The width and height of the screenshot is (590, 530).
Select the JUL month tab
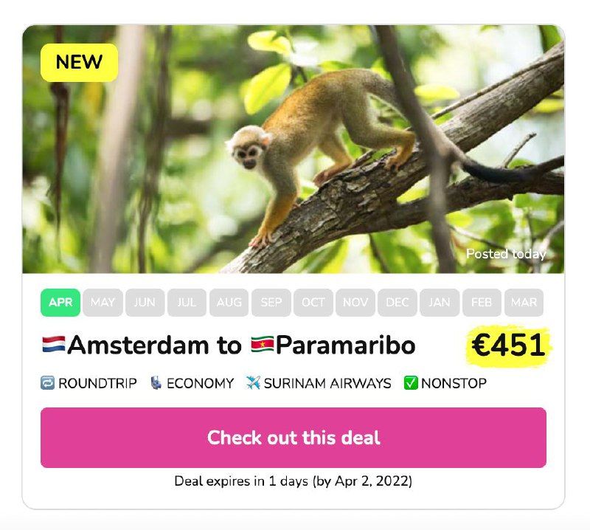tap(187, 303)
